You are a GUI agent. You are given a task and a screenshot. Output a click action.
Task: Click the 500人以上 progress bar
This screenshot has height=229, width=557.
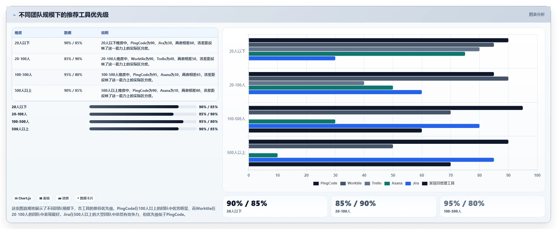[143, 129]
